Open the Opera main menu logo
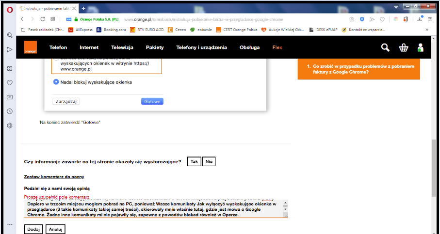The image size is (440, 234). click(10, 9)
